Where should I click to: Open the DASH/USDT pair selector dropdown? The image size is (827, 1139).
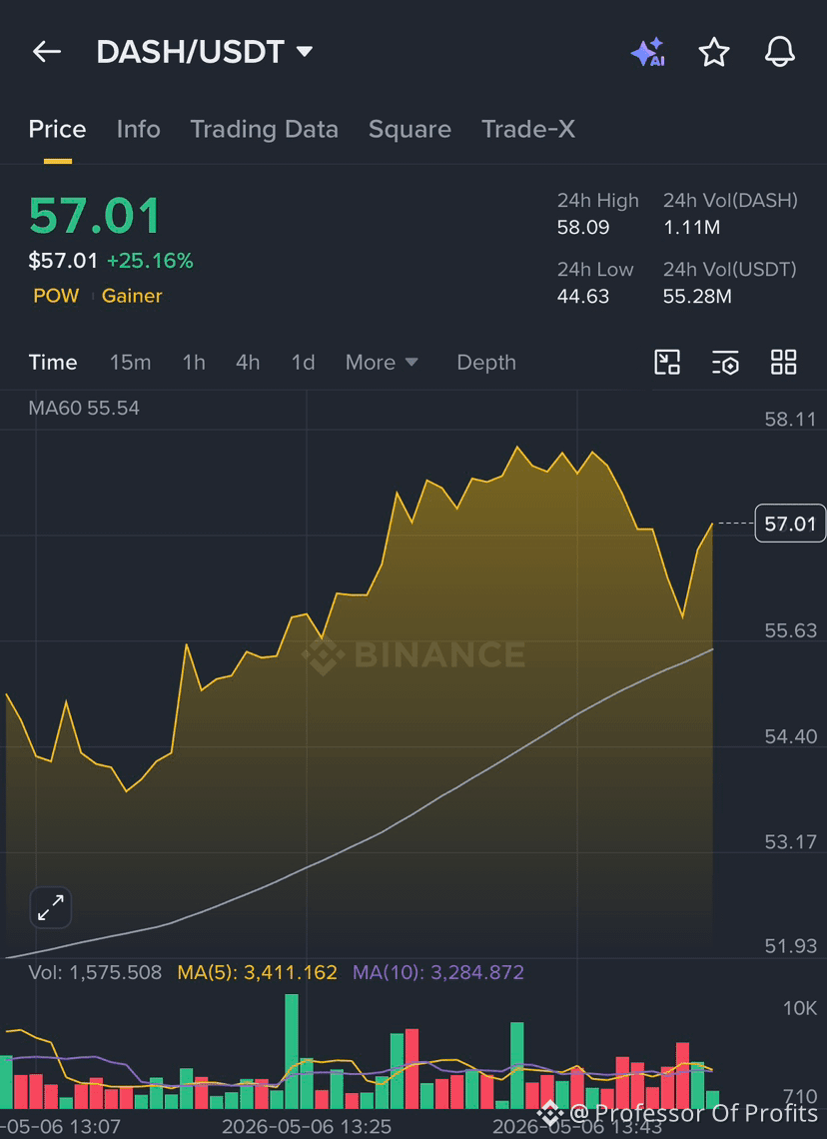click(x=205, y=52)
